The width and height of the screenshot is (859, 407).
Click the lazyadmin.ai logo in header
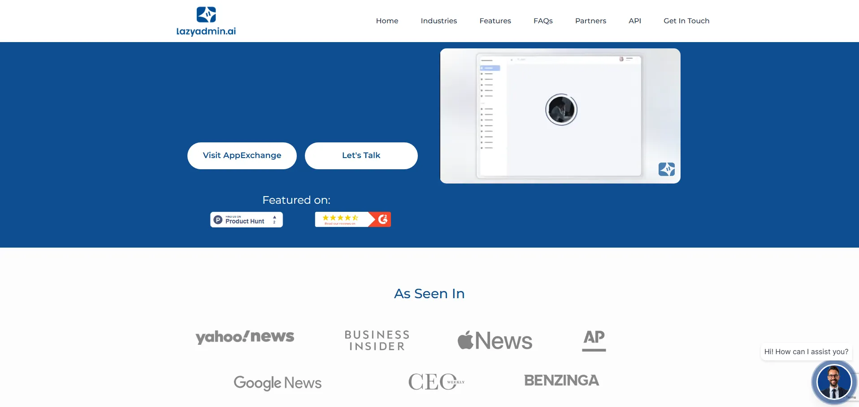(206, 21)
